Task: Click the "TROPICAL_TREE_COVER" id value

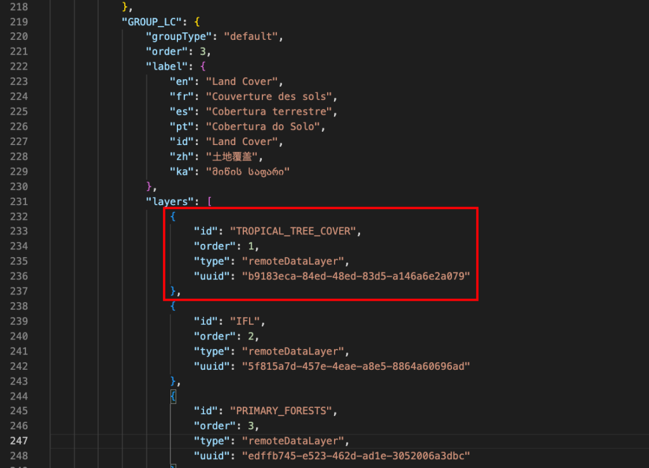Action: 295,231
